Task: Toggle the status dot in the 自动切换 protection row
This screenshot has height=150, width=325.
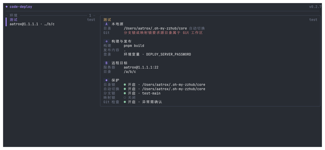Action: coord(125,89)
